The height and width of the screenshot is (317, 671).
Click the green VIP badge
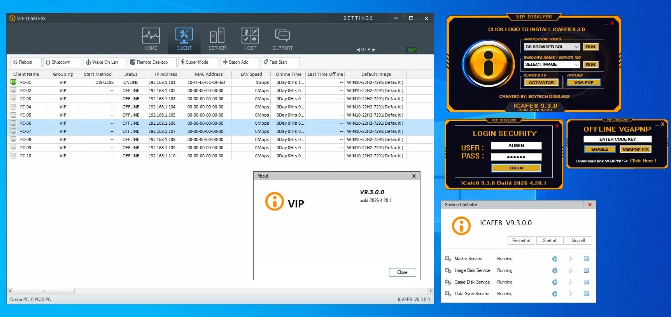coord(412,50)
